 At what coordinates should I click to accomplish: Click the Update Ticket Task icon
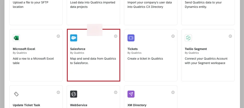tap(16, 94)
